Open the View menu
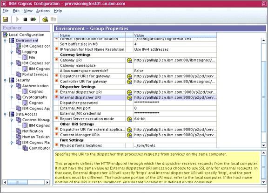The height and width of the screenshot is (193, 268). click(x=28, y=11)
